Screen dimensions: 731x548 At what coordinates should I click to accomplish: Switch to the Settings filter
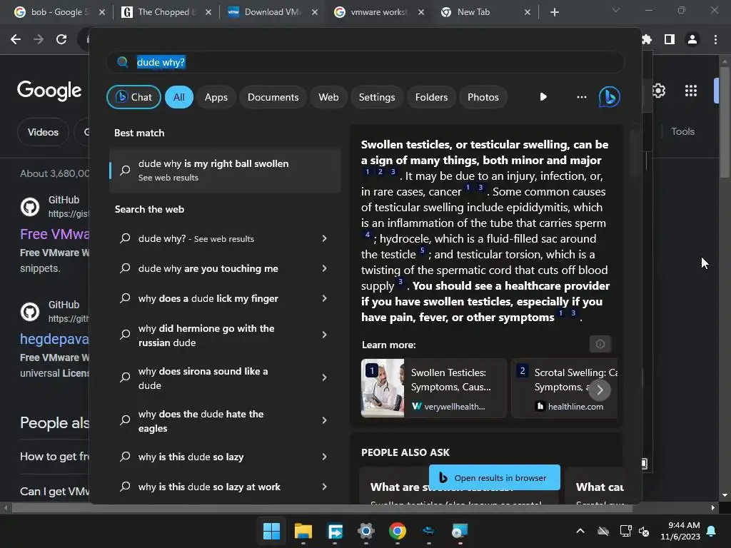pos(377,97)
